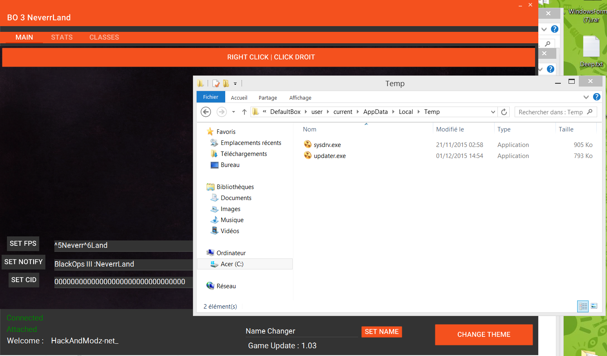Select Bibliothèques in the navigation pane

point(235,187)
